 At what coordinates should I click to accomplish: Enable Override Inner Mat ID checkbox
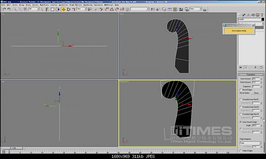click(x=241, y=99)
